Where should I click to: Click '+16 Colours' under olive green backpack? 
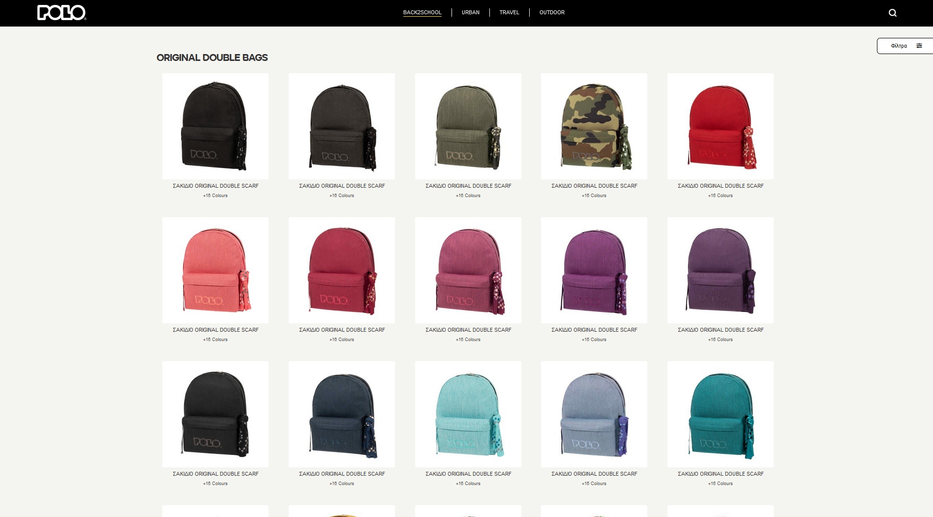(468, 196)
